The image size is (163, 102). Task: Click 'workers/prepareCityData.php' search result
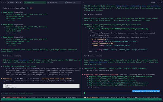coord(100,70)
